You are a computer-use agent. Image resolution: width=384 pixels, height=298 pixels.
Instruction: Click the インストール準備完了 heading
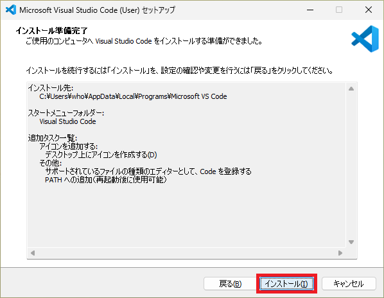51,31
